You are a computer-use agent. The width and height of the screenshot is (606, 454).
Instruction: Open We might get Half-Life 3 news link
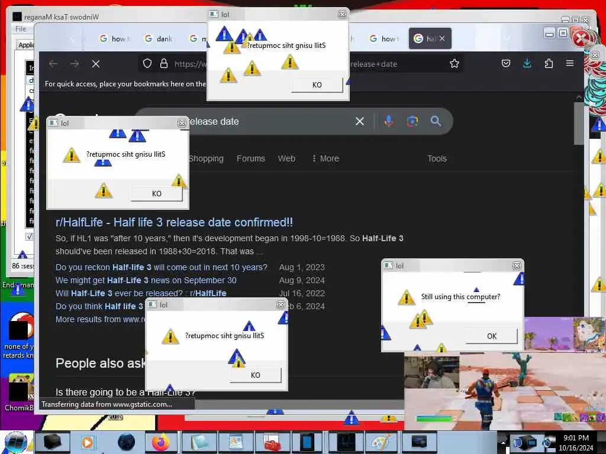[146, 280]
